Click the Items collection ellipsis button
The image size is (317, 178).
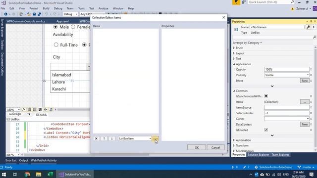pyautogui.click(x=305, y=102)
